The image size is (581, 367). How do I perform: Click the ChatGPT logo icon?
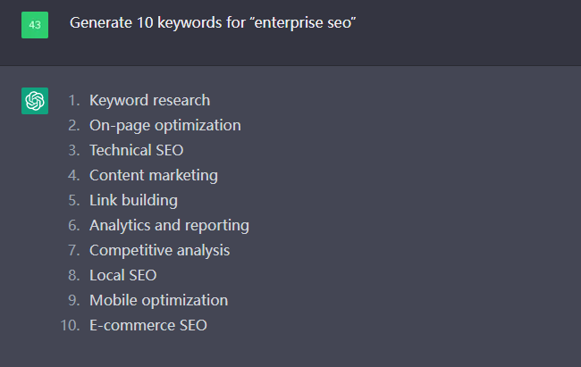coord(35,101)
